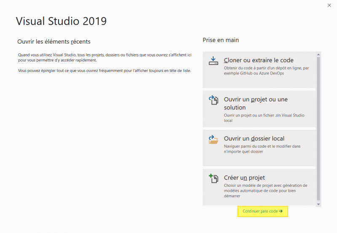The width and height of the screenshot is (337, 233).
Task: Open "Ouvrir un dossier local" option
Action: click(x=259, y=148)
